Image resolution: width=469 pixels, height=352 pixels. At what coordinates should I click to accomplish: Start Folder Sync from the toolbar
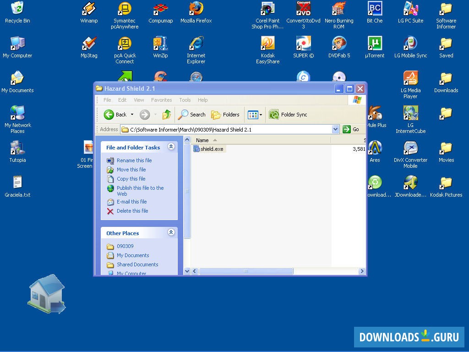click(288, 115)
